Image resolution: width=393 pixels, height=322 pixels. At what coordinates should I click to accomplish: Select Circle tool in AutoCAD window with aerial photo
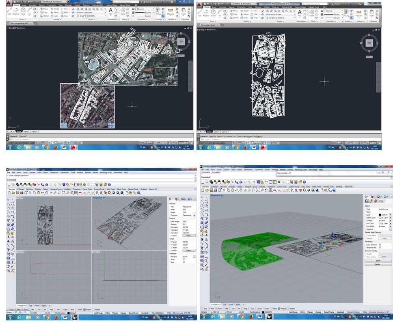23,11
